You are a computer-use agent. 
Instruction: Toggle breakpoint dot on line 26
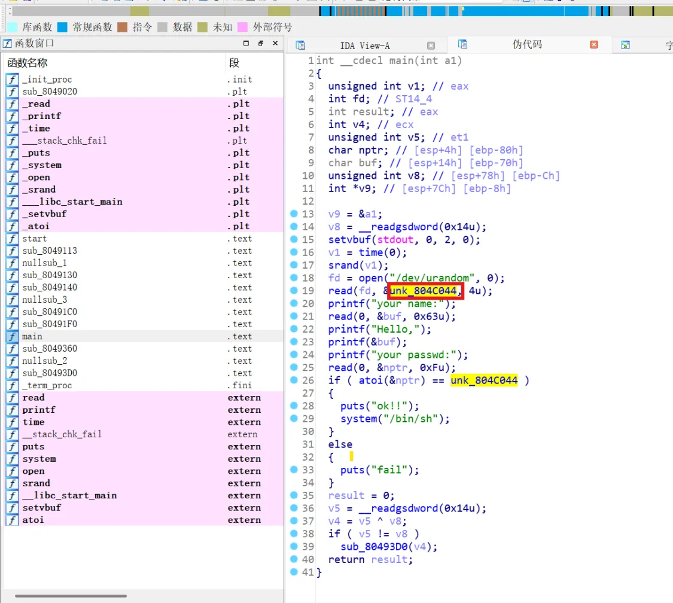[294, 379]
